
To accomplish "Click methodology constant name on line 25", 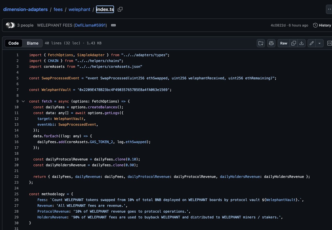I will click(x=53, y=194).
